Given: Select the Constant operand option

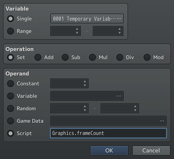Looking at the screenshot, I should click(11, 84).
